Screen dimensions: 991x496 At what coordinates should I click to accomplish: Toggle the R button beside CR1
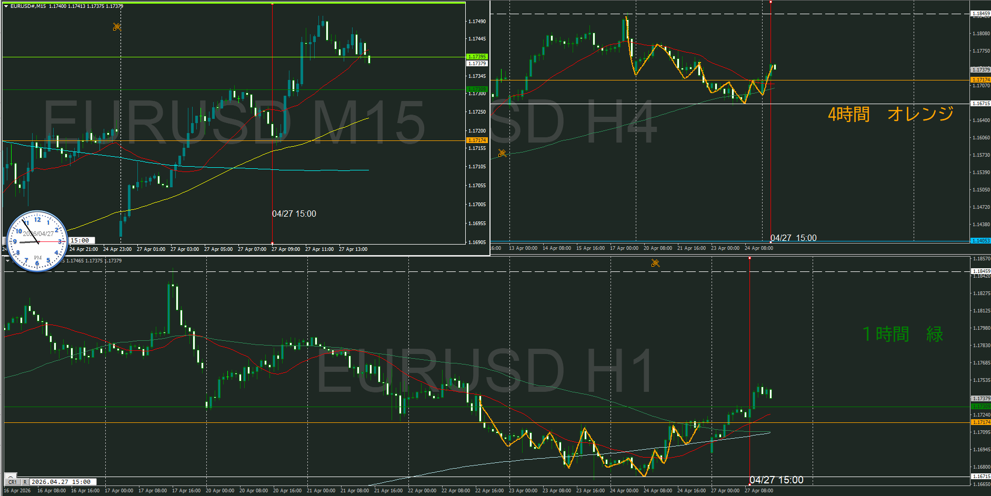(25, 482)
